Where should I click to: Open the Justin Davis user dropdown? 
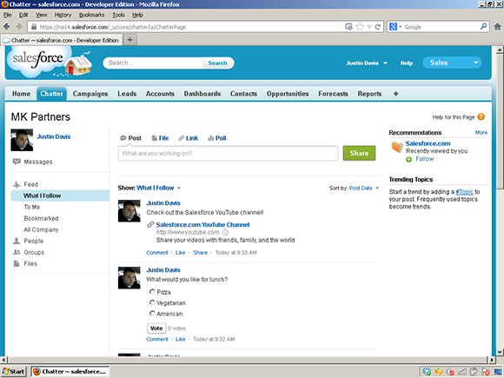tap(367, 63)
